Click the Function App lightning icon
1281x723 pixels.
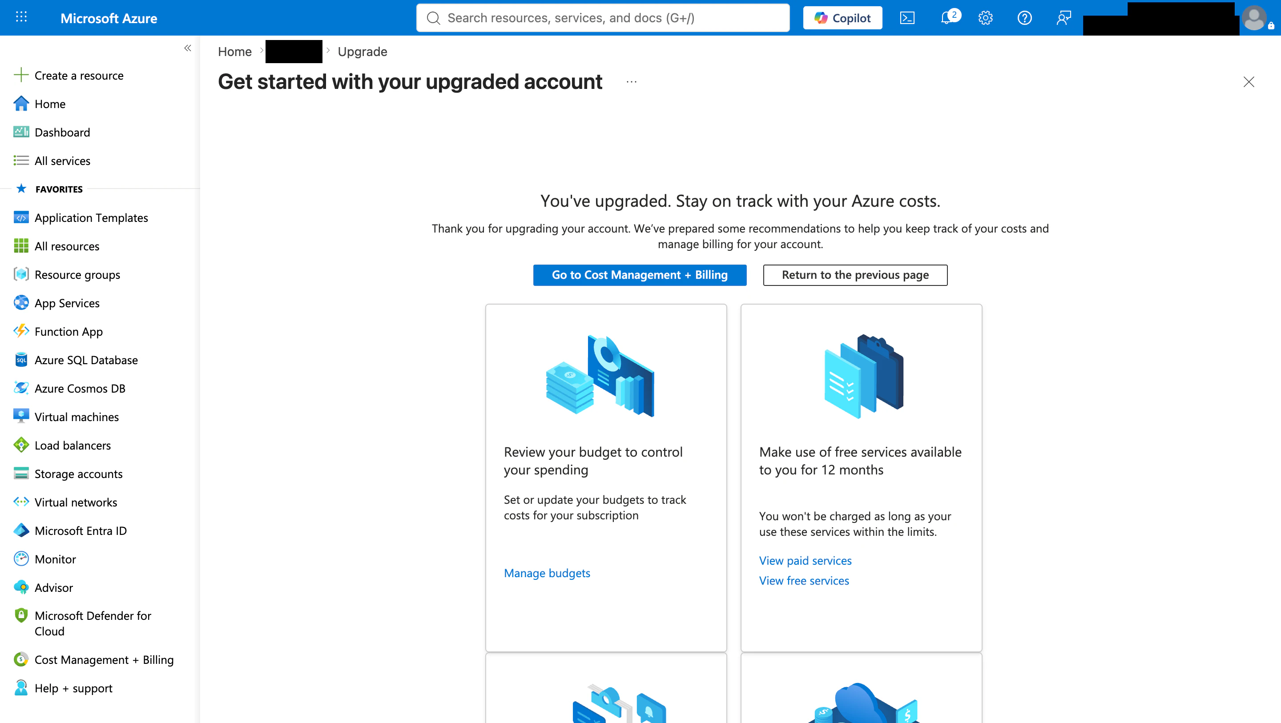tap(21, 331)
